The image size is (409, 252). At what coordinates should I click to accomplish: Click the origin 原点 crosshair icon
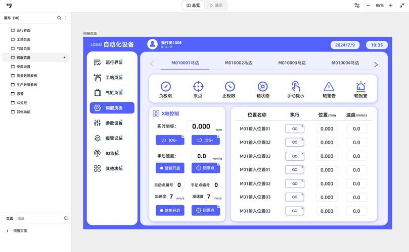point(198,87)
